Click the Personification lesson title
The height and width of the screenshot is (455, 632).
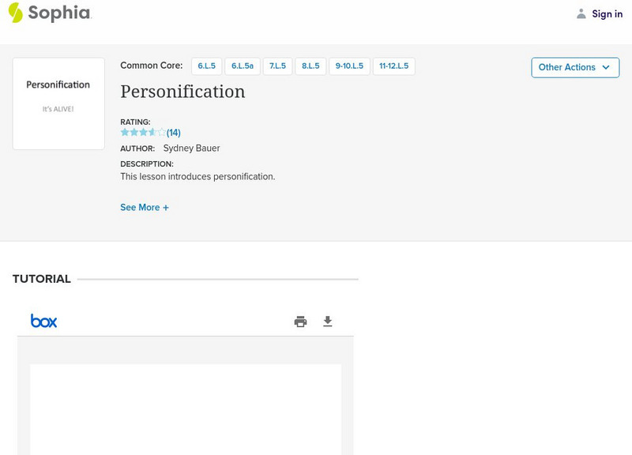tap(182, 92)
